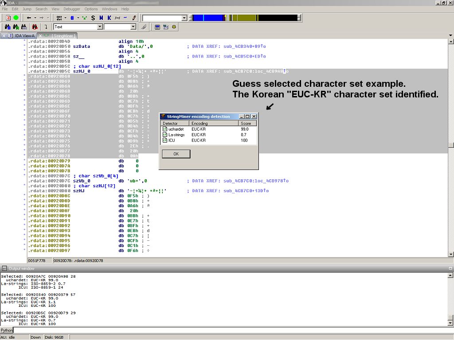Screen dimensions: 454x340
Task: Open the File menu
Action: tap(4, 9)
